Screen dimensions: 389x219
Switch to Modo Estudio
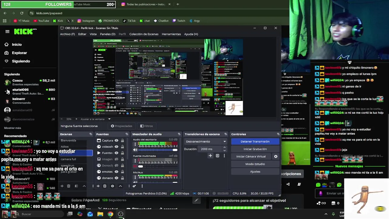click(255, 164)
